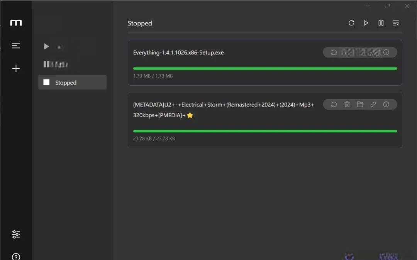The width and height of the screenshot is (417, 260).
Task: Copy link of U2 Electrical Storm task
Action: [373, 105]
